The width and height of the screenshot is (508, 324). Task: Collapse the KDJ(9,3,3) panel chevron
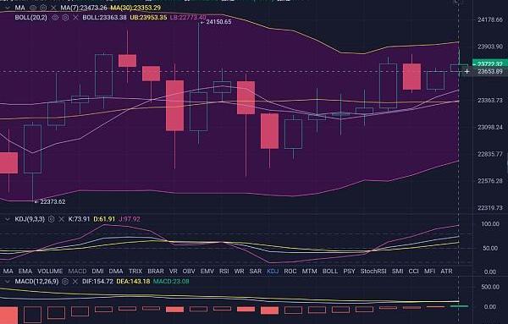(7, 219)
